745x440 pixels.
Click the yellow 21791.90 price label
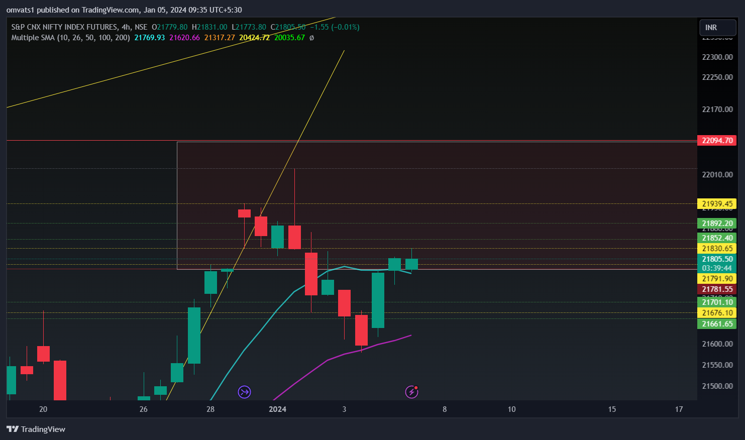(x=717, y=279)
